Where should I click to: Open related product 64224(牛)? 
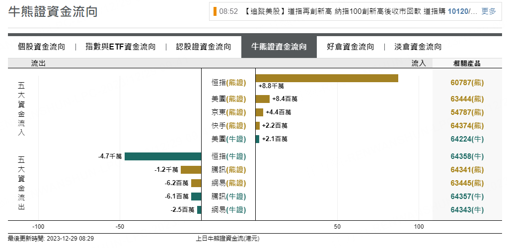point(467,139)
